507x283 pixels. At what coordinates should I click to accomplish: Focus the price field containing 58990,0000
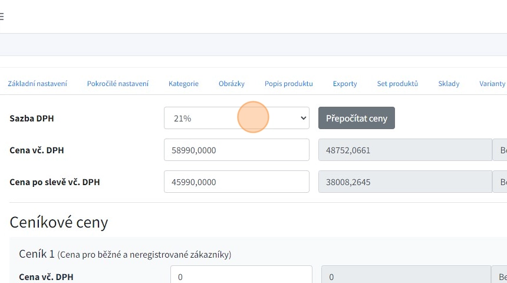tap(236, 150)
